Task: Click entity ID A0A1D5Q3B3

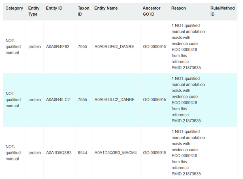Action: (x=59, y=153)
